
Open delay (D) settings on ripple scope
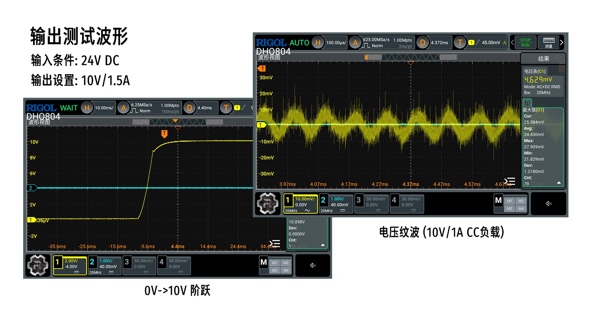point(422,42)
